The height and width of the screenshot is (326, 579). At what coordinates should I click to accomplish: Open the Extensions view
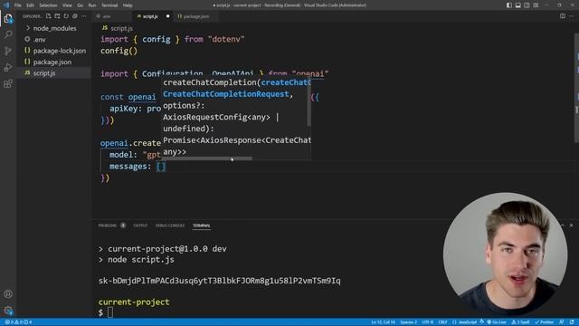(8, 84)
